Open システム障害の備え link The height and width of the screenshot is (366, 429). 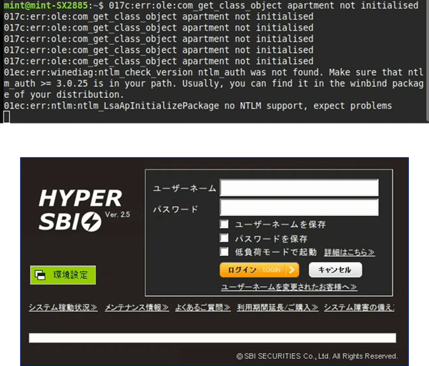(359, 307)
